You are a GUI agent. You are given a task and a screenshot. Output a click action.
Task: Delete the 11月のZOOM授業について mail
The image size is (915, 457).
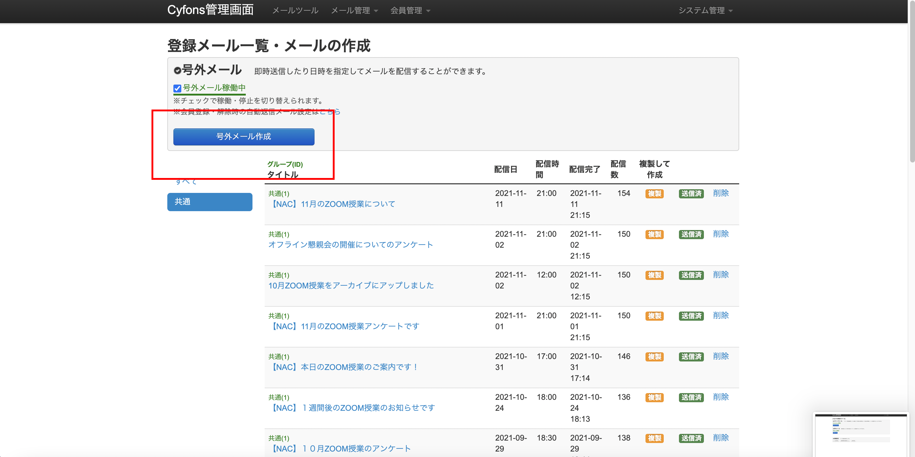(721, 193)
